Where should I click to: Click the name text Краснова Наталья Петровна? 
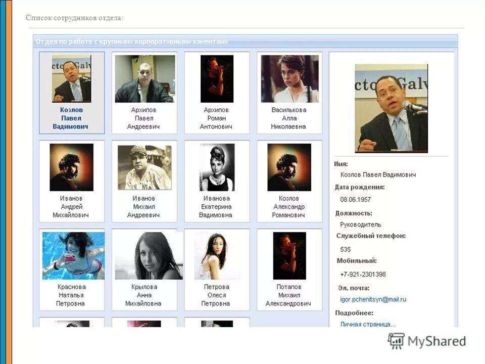point(71,295)
